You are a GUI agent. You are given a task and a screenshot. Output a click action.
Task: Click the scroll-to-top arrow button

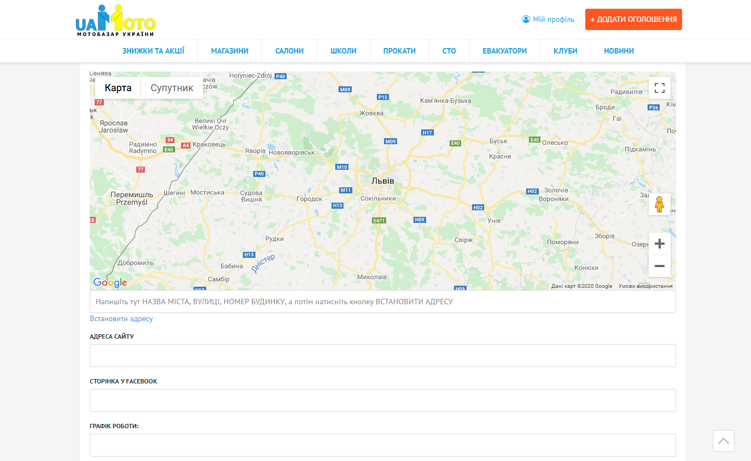[x=724, y=441]
